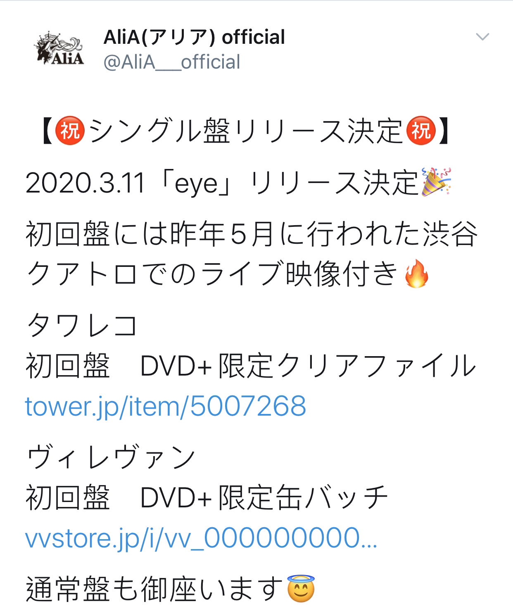Click the party popper emoji
This screenshot has height=609, width=513.
pyautogui.click(x=436, y=182)
